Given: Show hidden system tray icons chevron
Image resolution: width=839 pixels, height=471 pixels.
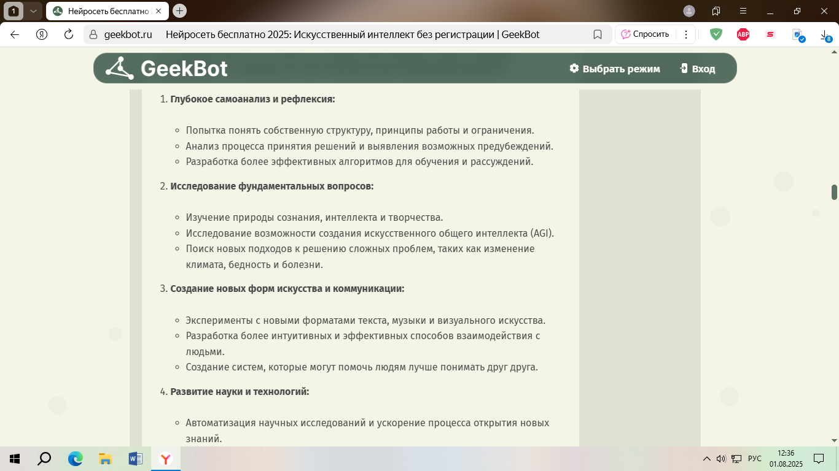Looking at the screenshot, I should (x=706, y=459).
